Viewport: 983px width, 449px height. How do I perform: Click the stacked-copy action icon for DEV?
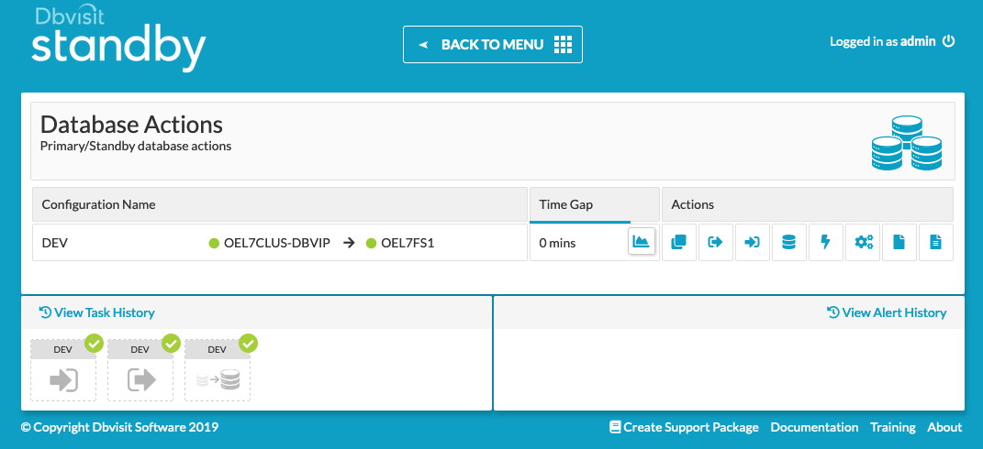click(679, 242)
